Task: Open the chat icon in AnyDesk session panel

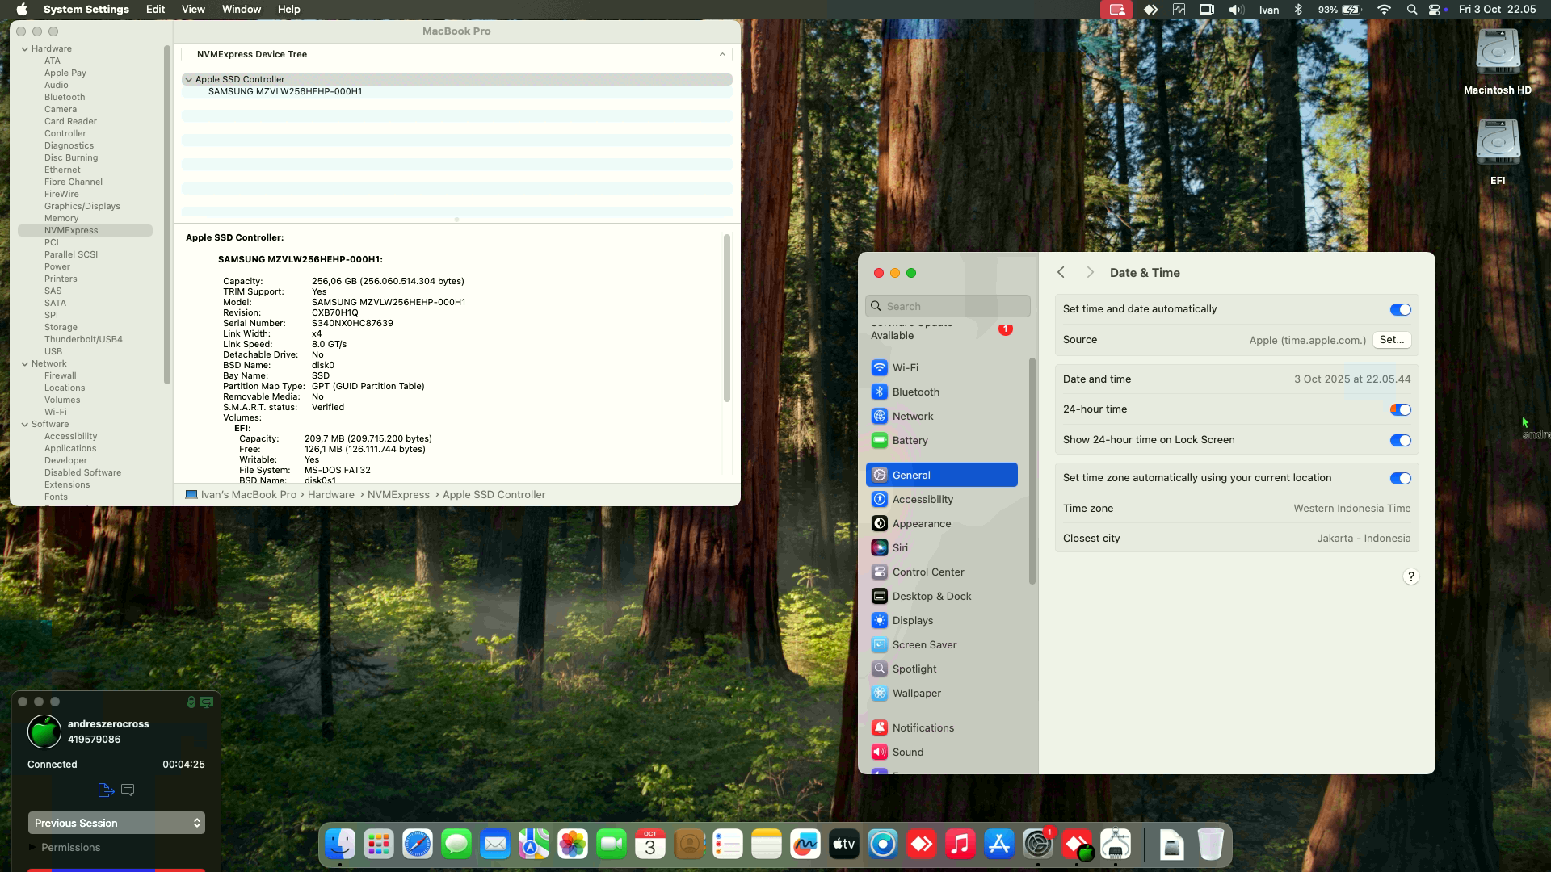Action: tap(128, 790)
